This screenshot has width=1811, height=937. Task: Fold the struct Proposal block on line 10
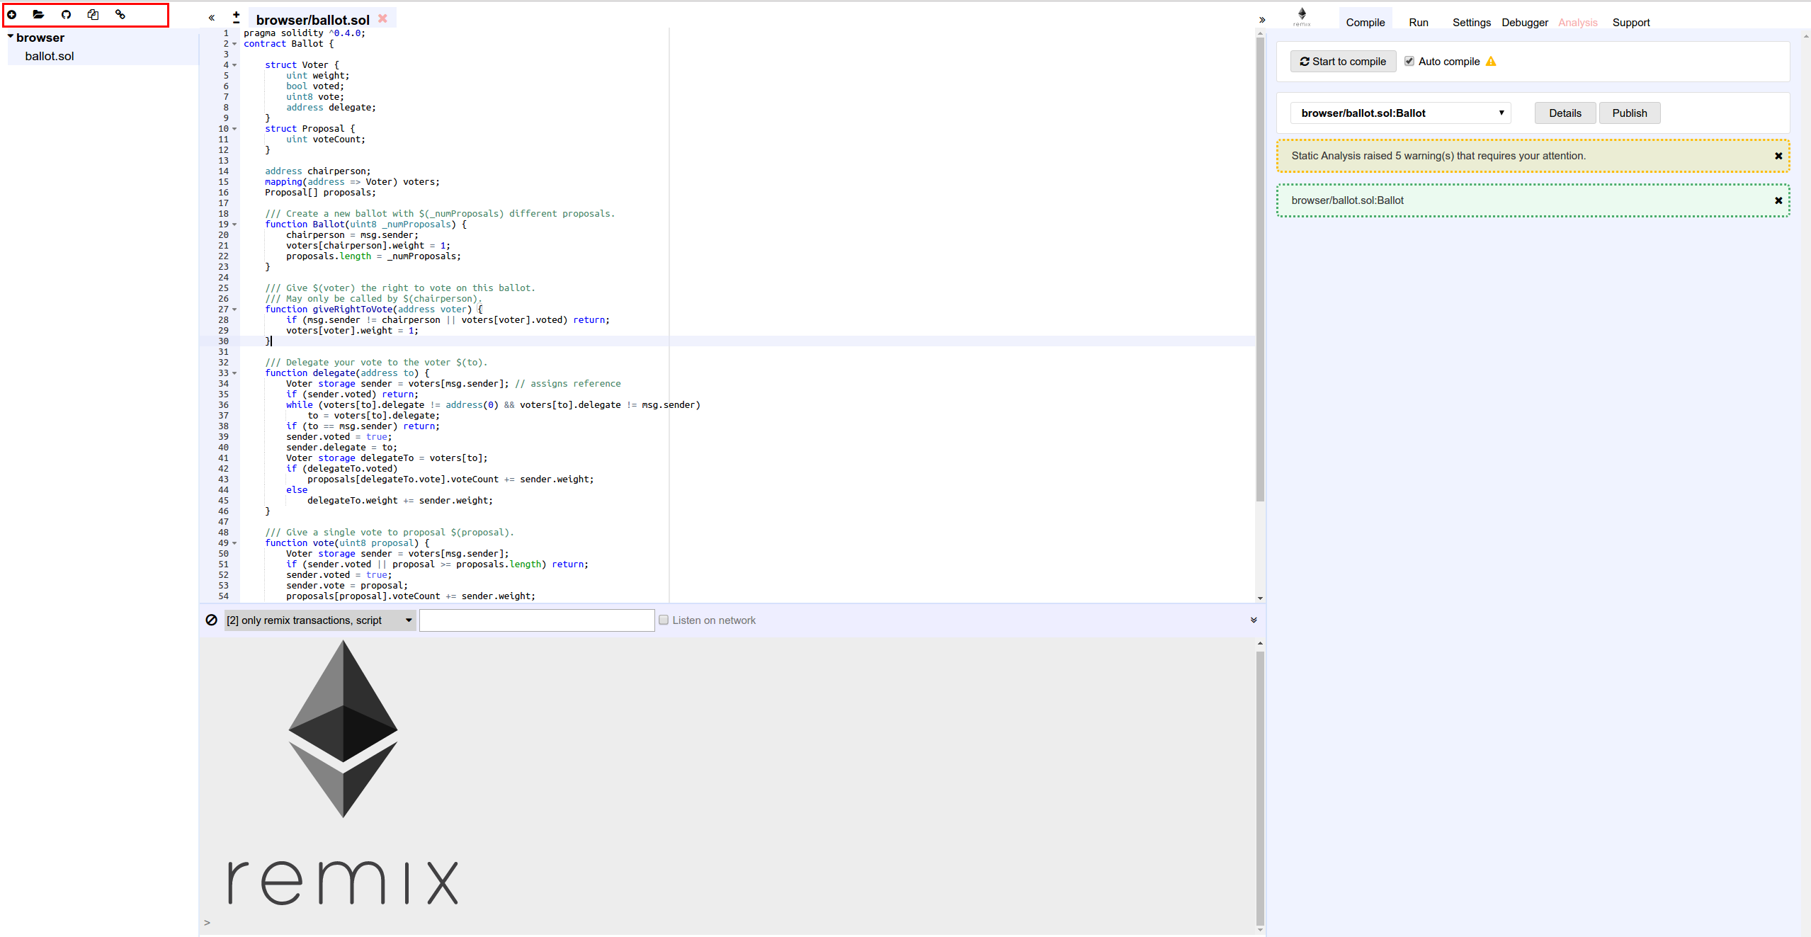coord(234,129)
